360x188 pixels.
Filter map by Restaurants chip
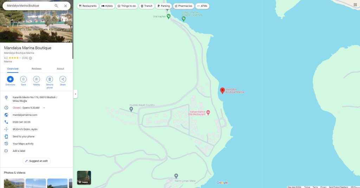(88, 6)
